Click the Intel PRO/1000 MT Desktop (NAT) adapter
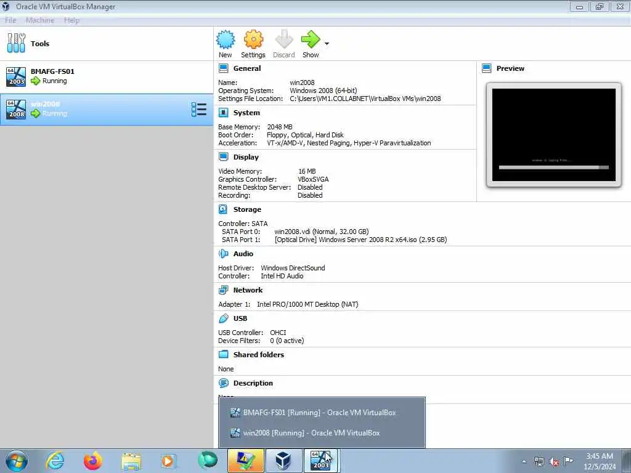This screenshot has height=473, width=631. [307, 304]
